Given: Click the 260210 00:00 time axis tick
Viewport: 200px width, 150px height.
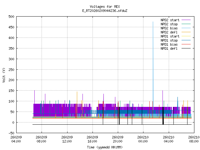Looking at the screenshot, I should 143,139.
